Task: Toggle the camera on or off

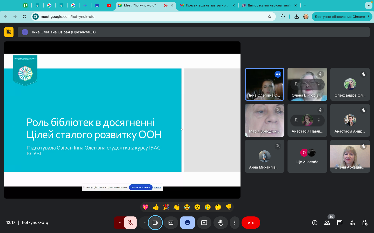Action: [155, 223]
